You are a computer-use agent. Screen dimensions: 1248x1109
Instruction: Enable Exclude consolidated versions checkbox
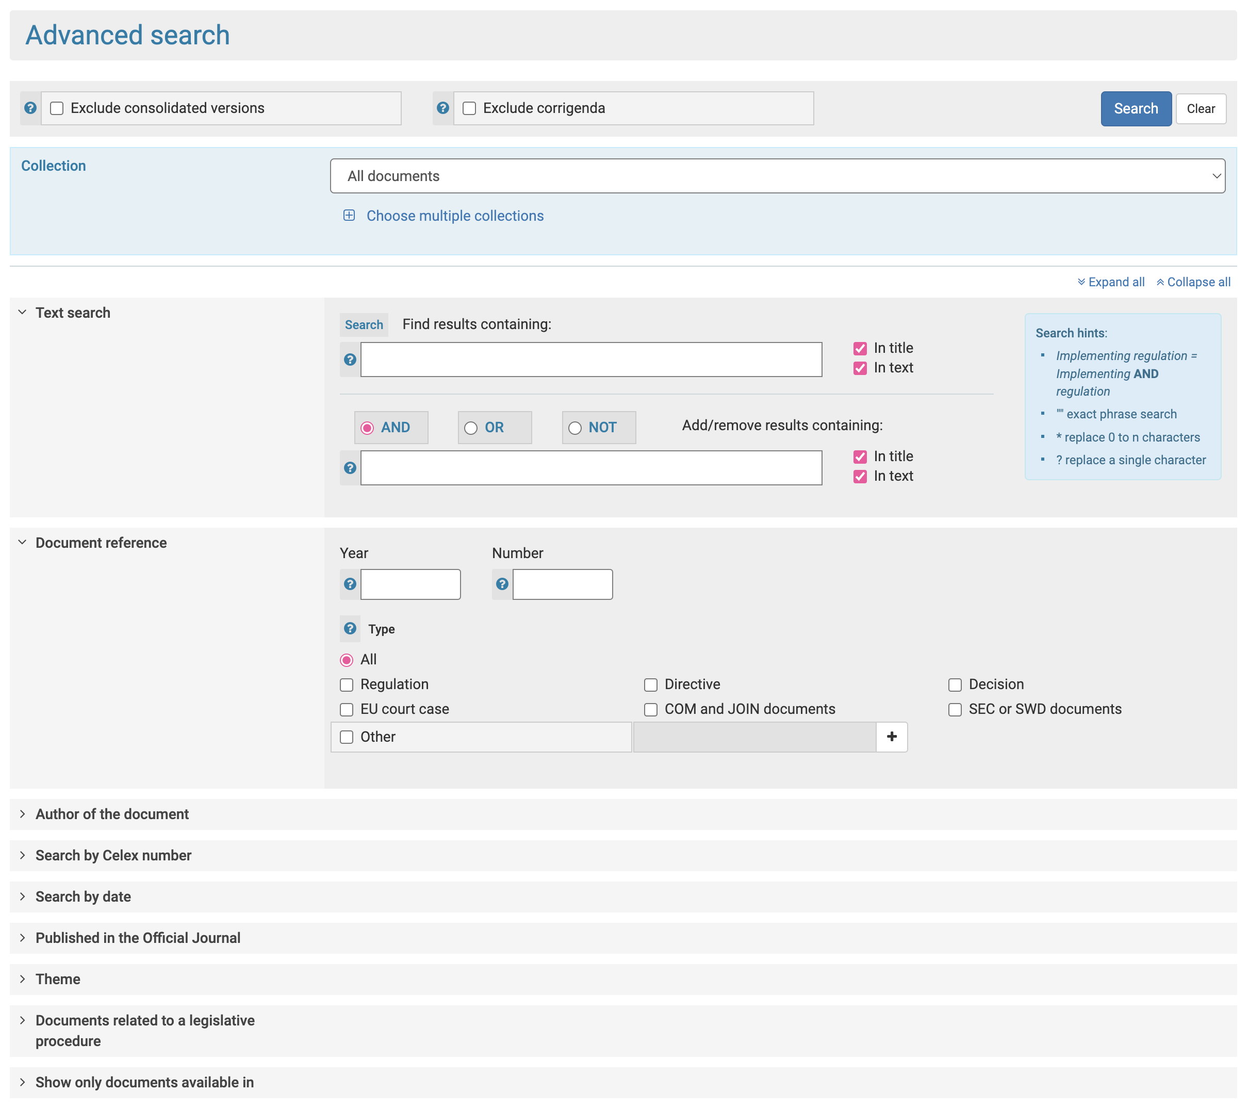click(x=57, y=109)
